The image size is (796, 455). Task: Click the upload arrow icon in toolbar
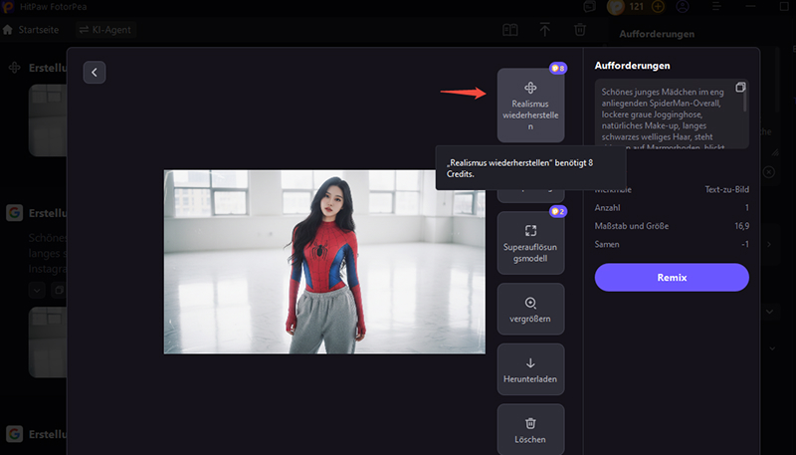click(x=544, y=30)
